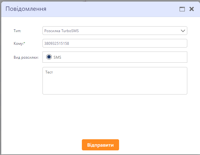Screen dimensions: 200x155
Task: Click the Вид розсилки: label
Action: (x=26, y=57)
